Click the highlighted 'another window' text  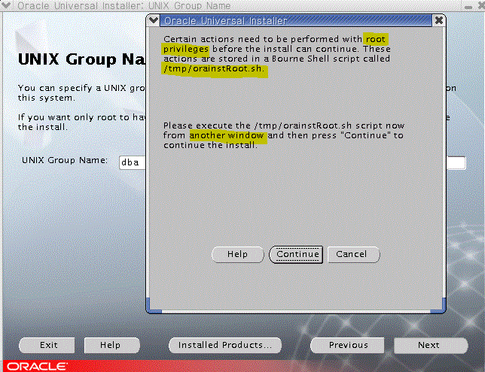point(227,135)
